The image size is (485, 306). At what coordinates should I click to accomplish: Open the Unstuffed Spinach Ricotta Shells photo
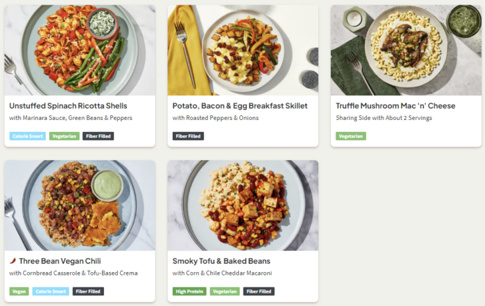click(x=79, y=50)
